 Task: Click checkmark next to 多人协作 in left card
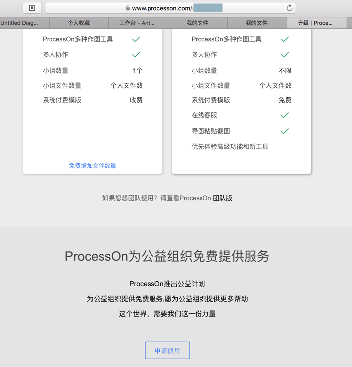pos(136,55)
